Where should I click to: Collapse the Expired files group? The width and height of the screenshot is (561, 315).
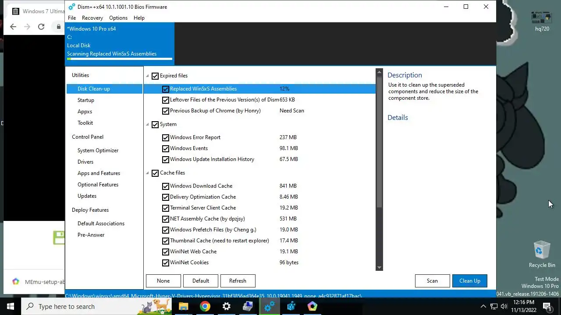(148, 76)
